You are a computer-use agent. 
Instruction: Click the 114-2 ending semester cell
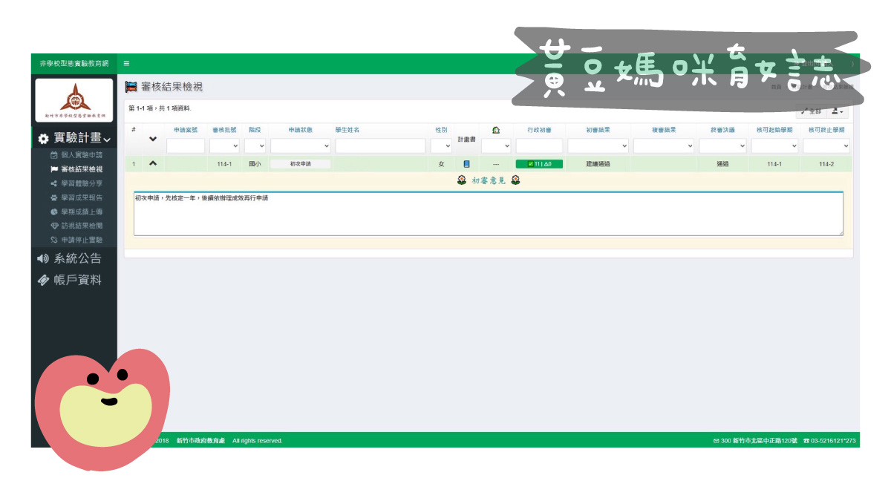(x=826, y=164)
